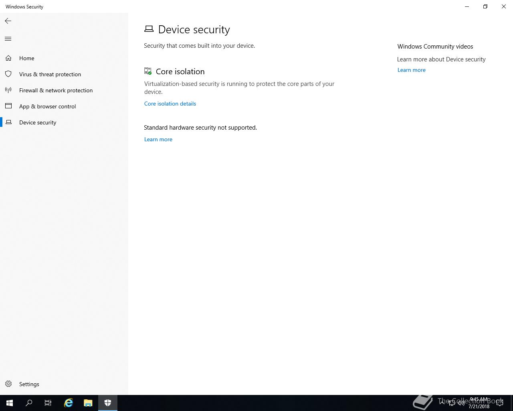
Task: Show hidden tray icons chevron
Action: coord(442,403)
